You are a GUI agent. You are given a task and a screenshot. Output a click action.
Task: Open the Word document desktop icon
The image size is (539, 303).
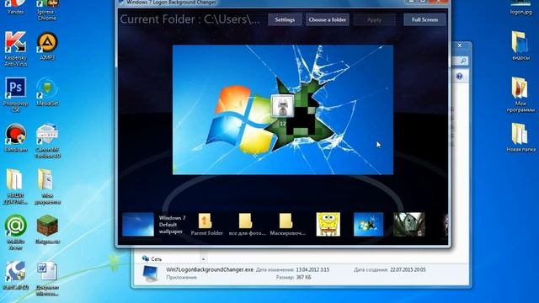[x=47, y=279]
